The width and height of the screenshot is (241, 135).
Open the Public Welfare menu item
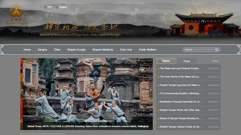coord(147,50)
